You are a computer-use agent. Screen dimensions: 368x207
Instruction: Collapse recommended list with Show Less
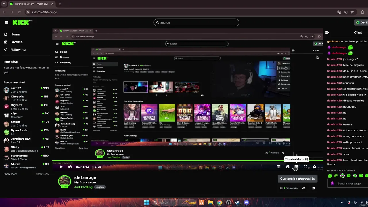click(42, 174)
